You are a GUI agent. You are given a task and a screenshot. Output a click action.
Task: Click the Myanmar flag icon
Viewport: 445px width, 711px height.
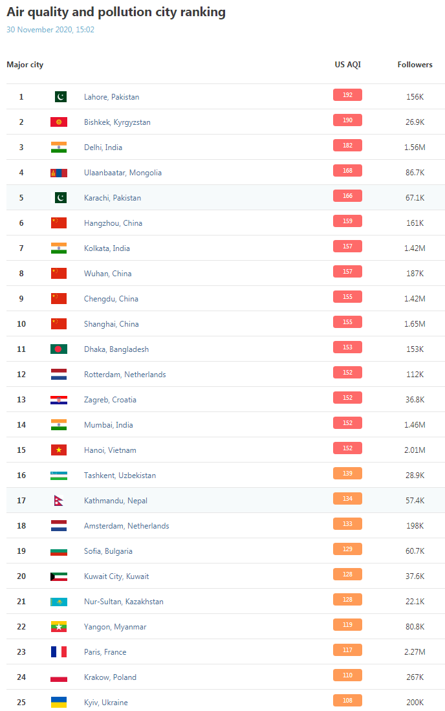click(x=59, y=627)
